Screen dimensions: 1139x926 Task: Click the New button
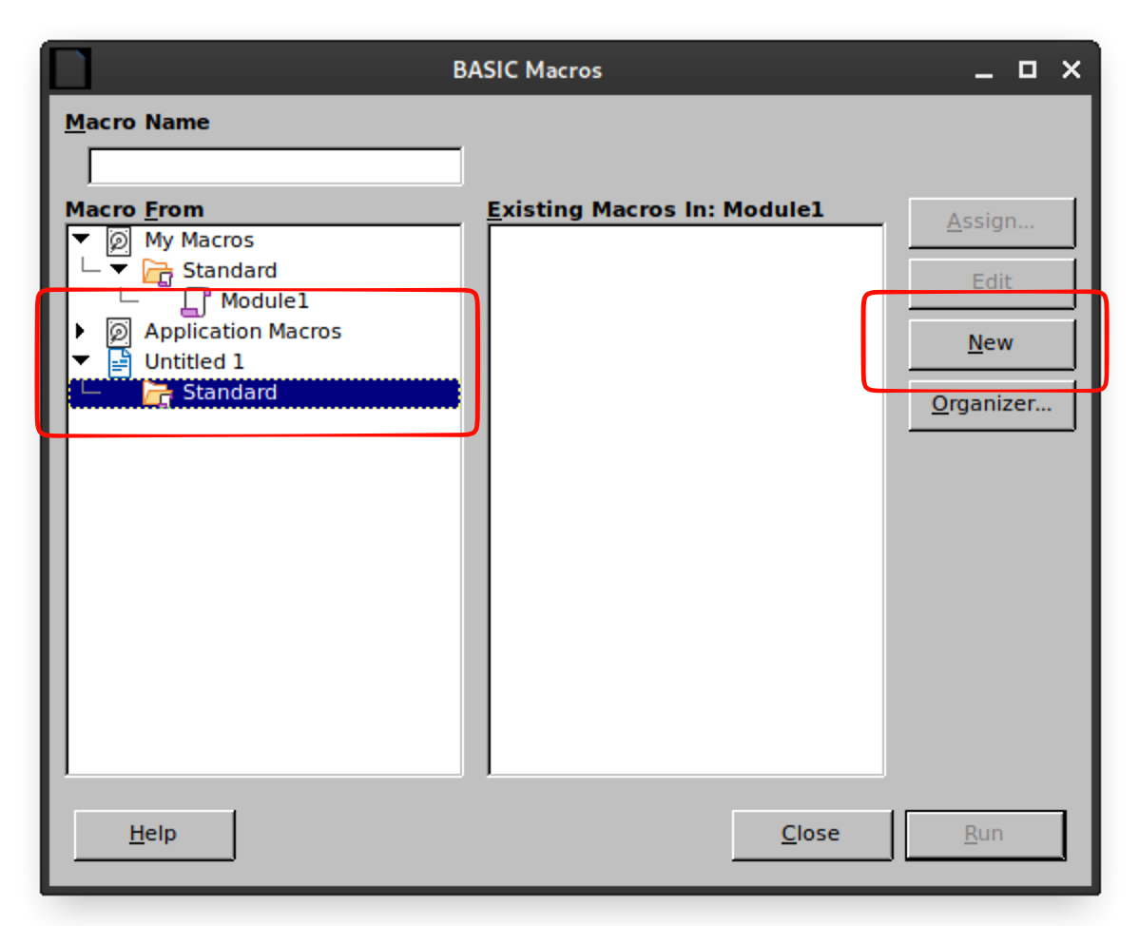pos(992,343)
